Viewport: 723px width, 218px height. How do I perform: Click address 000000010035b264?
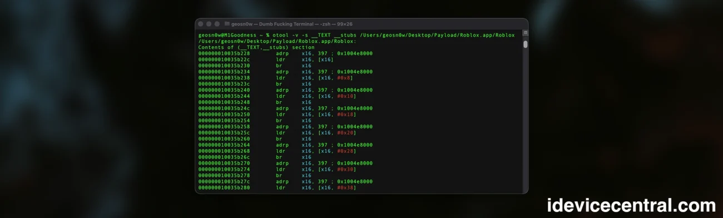click(224, 145)
